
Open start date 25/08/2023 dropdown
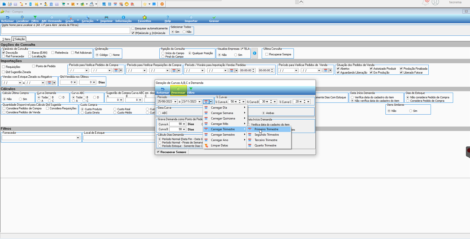(x=175, y=101)
